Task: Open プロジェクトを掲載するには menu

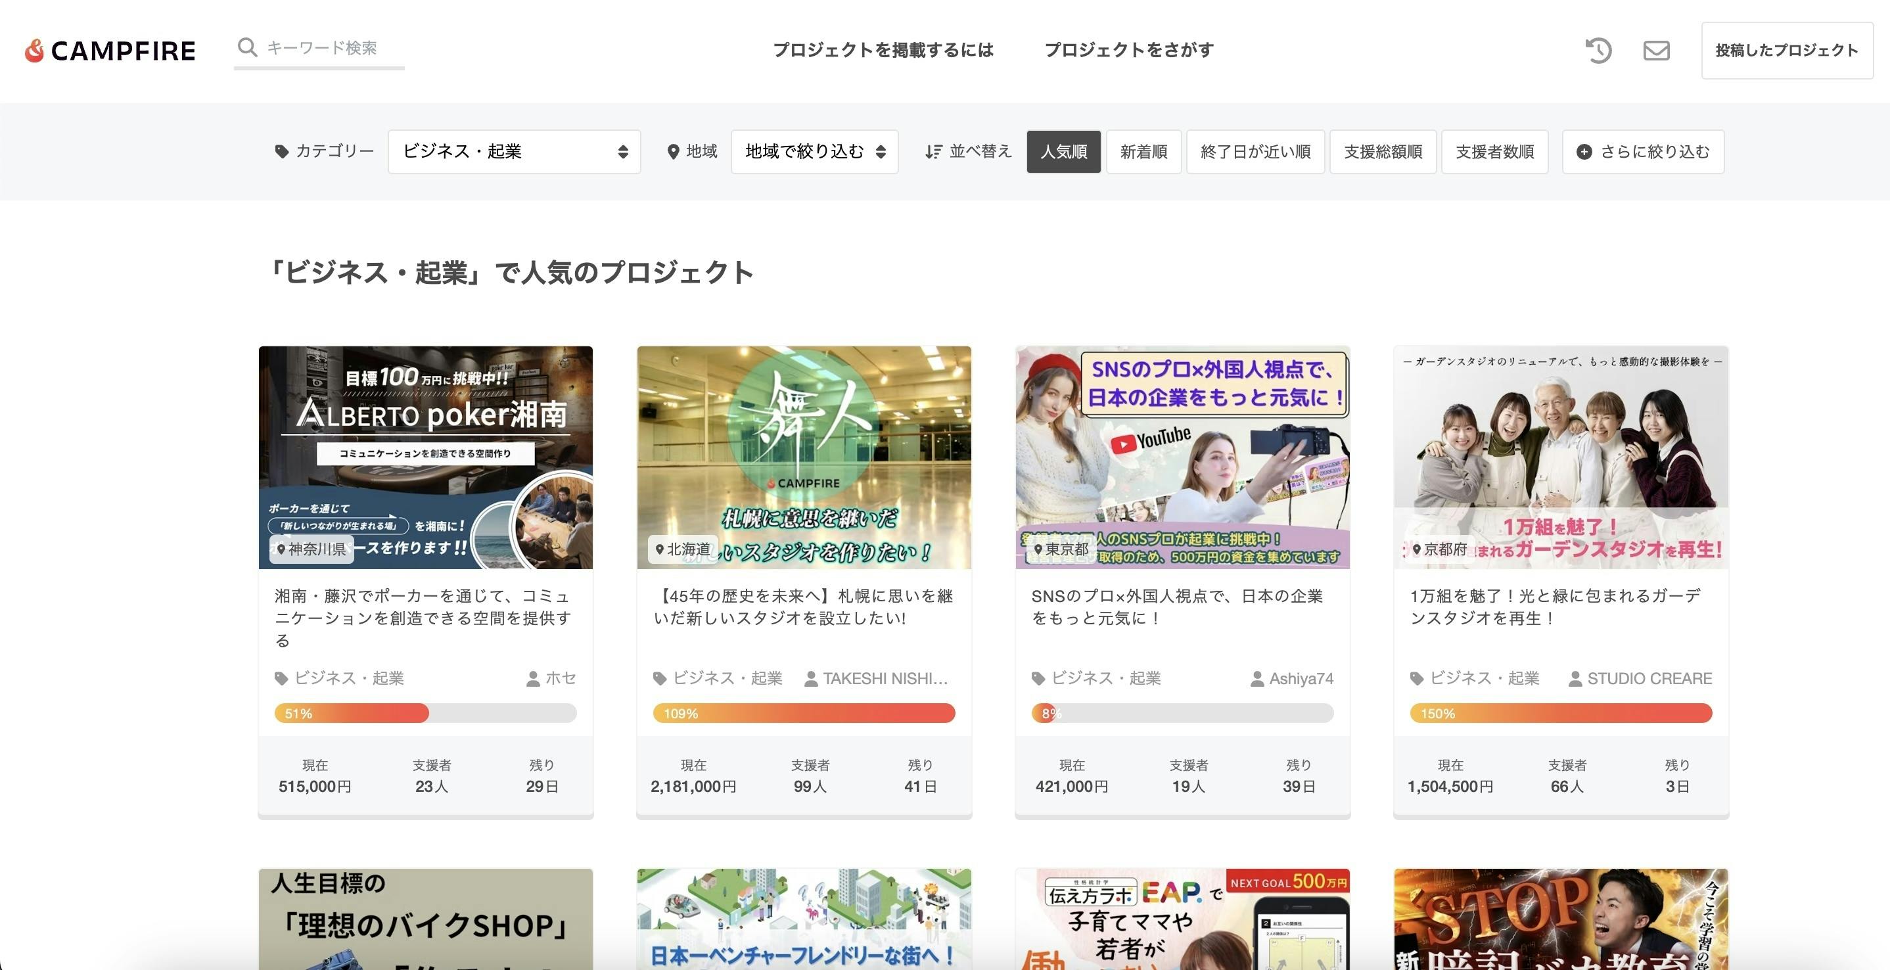Action: [883, 50]
